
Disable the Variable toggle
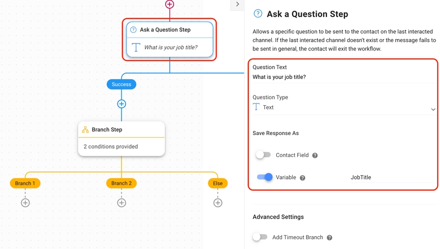click(264, 177)
